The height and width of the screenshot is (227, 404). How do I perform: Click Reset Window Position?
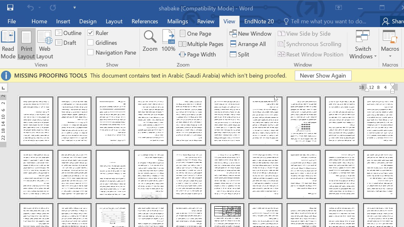click(x=311, y=55)
